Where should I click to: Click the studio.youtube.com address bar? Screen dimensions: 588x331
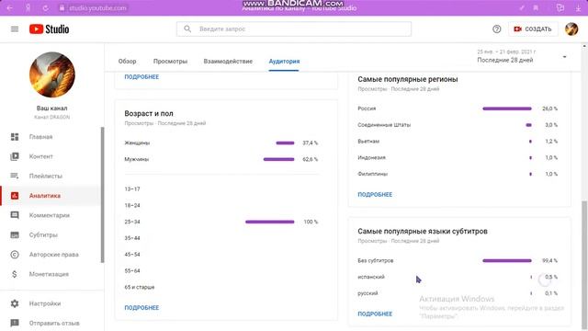pyautogui.click(x=97, y=8)
